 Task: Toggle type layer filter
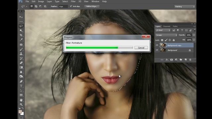(x=182, y=30)
